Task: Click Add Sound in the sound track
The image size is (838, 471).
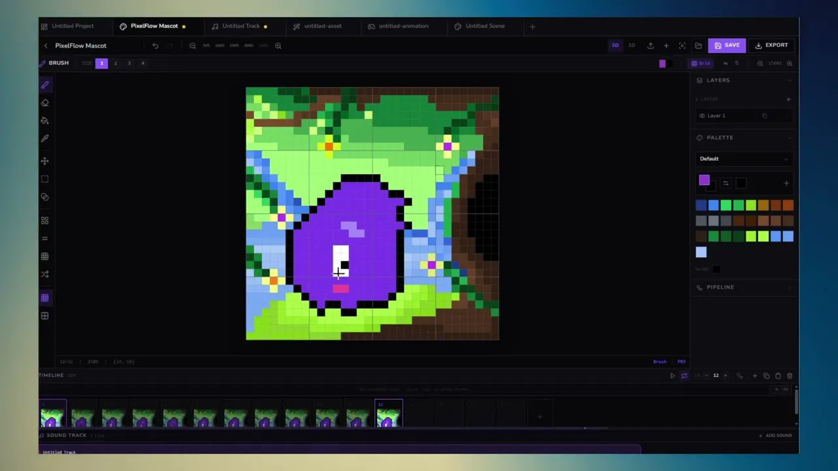Action: (x=775, y=436)
